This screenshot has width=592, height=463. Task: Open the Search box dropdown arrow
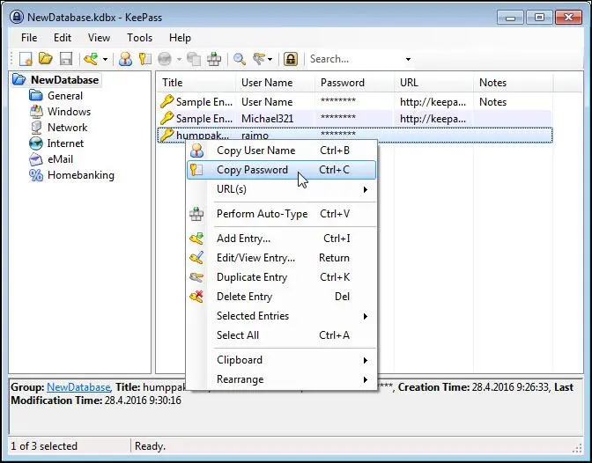(x=408, y=59)
